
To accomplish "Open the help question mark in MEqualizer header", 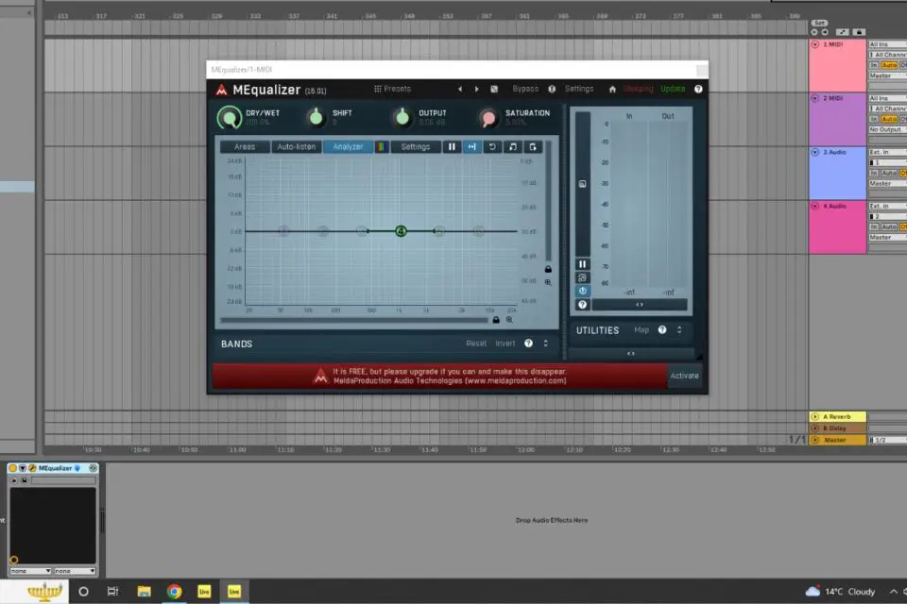I will tap(698, 89).
